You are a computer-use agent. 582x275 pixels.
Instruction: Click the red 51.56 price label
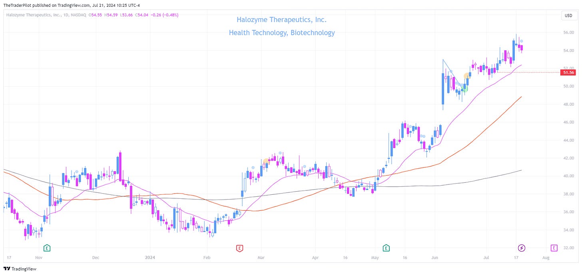click(568, 73)
